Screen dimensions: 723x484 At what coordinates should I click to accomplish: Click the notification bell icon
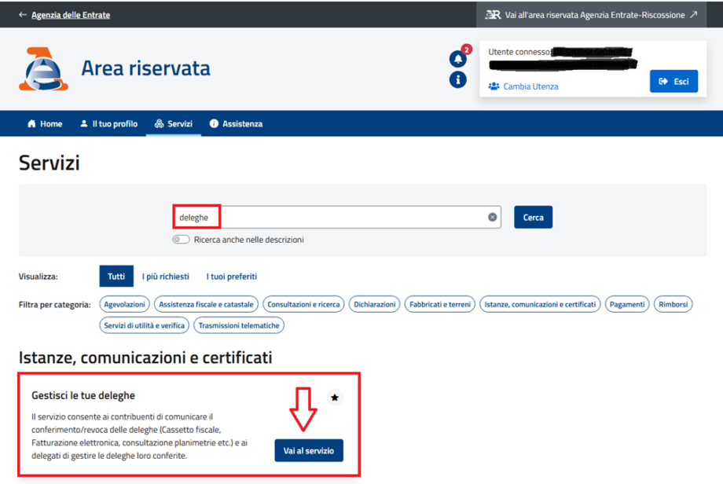click(x=457, y=59)
